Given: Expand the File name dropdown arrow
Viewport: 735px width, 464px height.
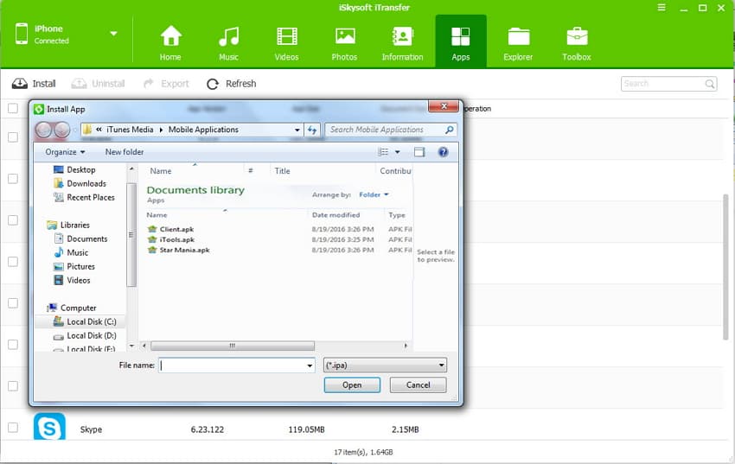Looking at the screenshot, I should 310,365.
